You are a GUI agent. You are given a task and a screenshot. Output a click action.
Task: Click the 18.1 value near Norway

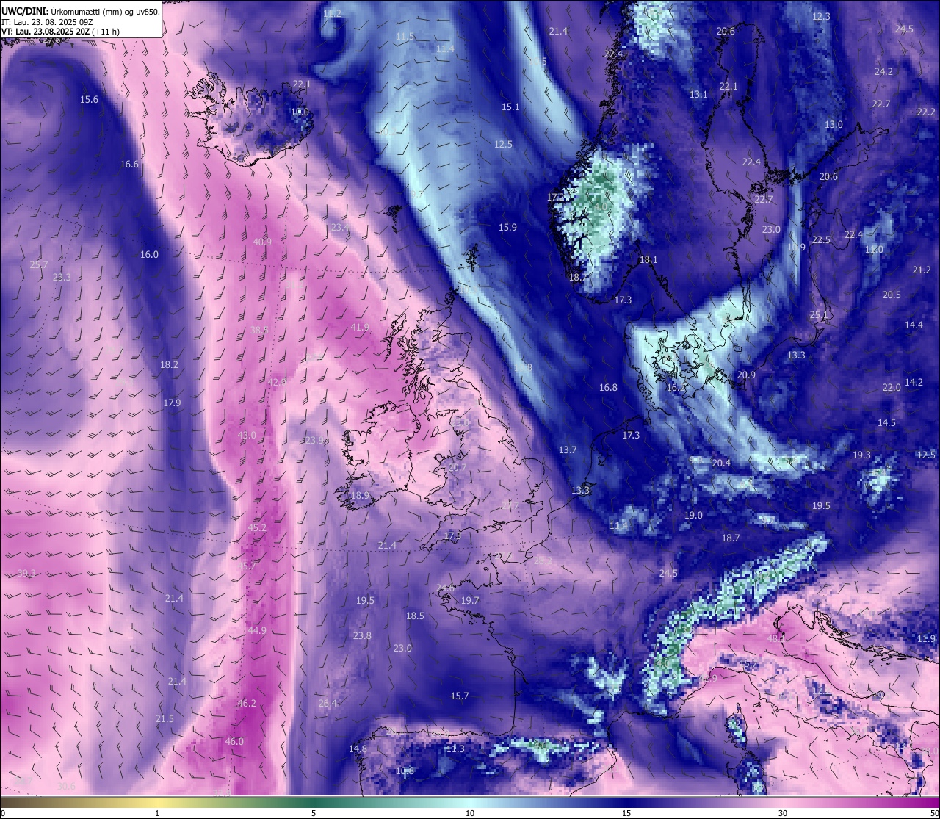[648, 259]
